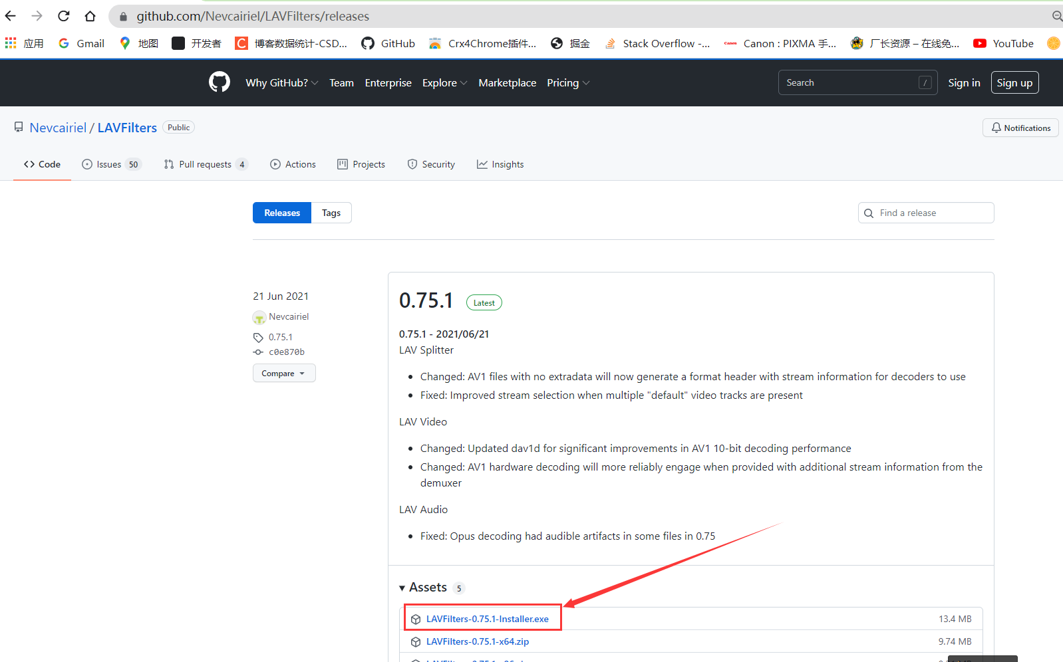This screenshot has height=662, width=1063.
Task: Select the Releases button
Action: [x=282, y=213]
